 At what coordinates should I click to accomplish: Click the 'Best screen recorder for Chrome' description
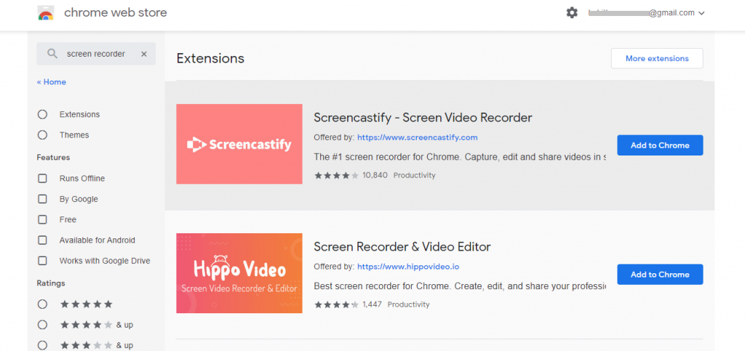(x=460, y=286)
